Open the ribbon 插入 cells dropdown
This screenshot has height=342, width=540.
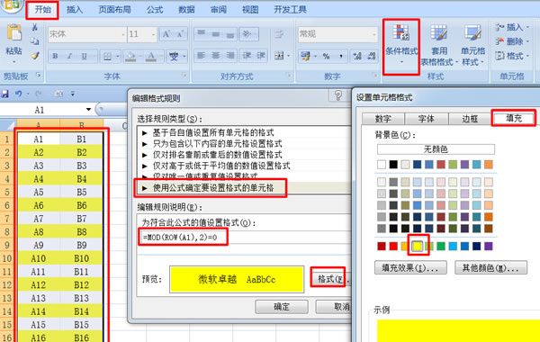[512, 27]
